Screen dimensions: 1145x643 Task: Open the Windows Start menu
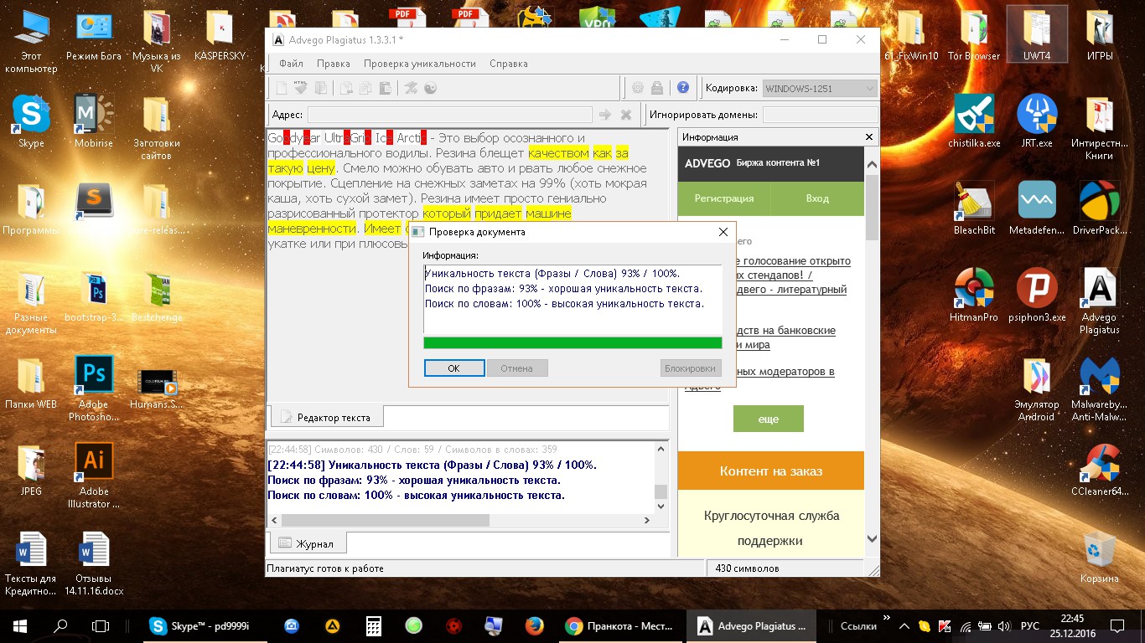point(20,625)
